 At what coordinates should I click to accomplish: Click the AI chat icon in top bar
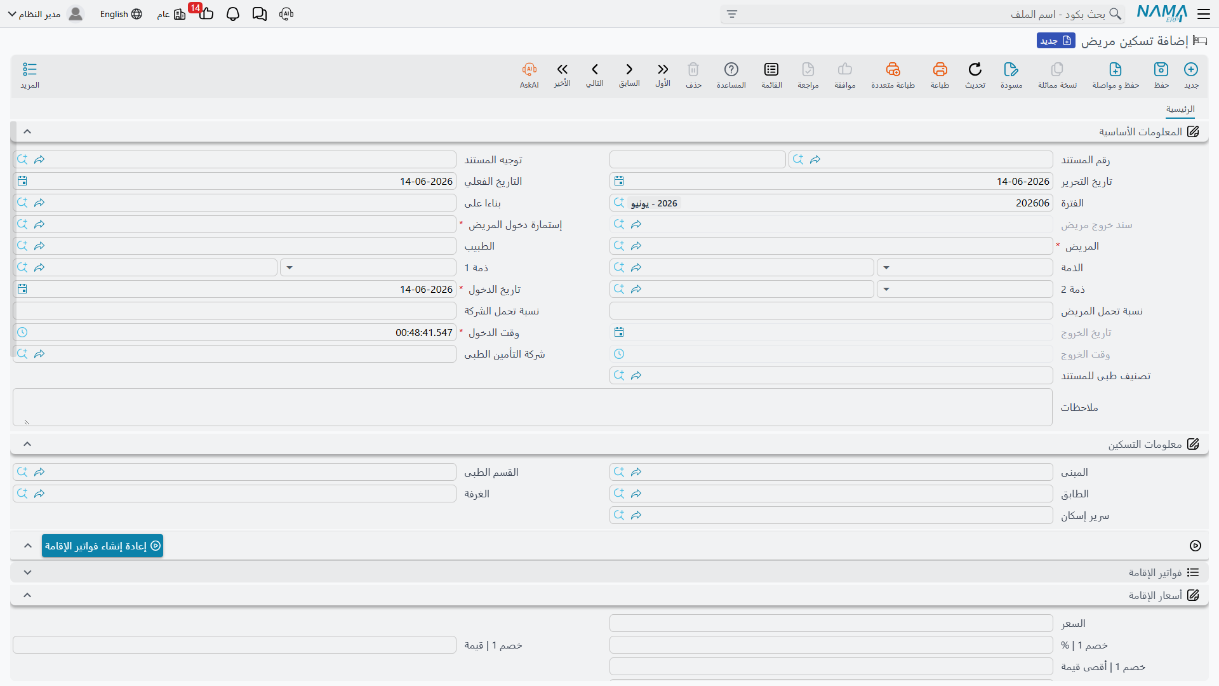pyautogui.click(x=286, y=14)
